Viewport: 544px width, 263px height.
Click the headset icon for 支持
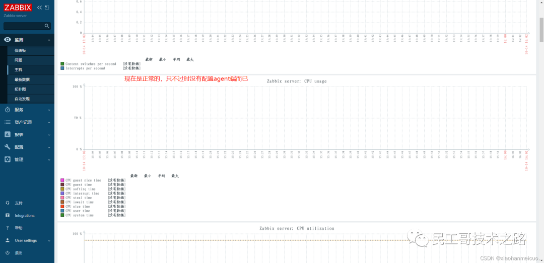point(8,203)
